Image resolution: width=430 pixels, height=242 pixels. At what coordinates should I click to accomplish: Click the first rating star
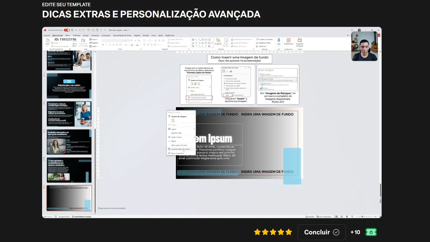tap(257, 232)
